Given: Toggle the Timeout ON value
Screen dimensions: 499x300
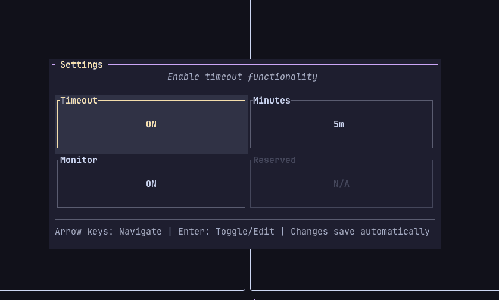Looking at the screenshot, I should (x=151, y=124).
